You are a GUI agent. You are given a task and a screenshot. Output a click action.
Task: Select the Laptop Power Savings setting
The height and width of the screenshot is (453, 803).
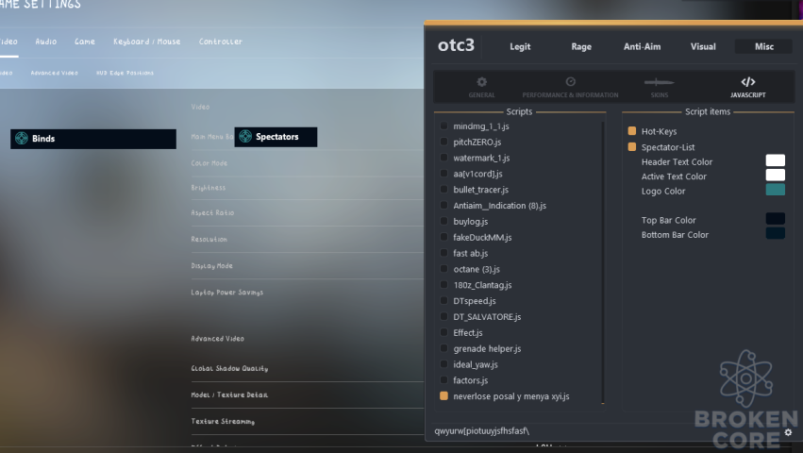(x=227, y=293)
